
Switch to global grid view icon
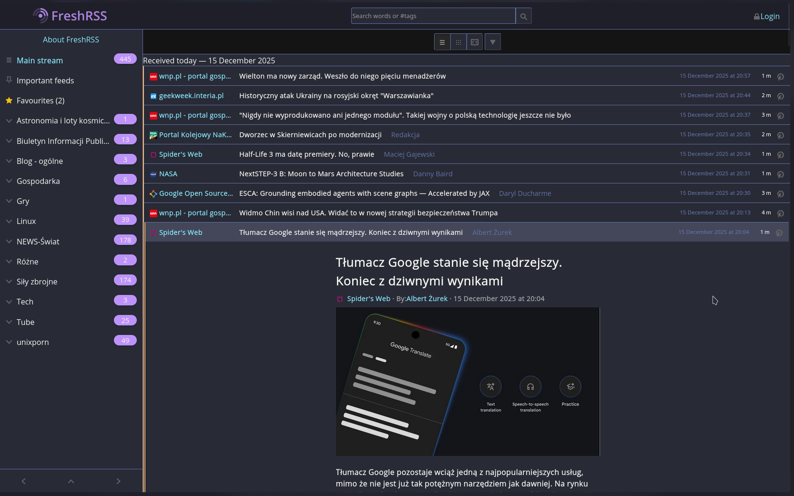(x=458, y=42)
